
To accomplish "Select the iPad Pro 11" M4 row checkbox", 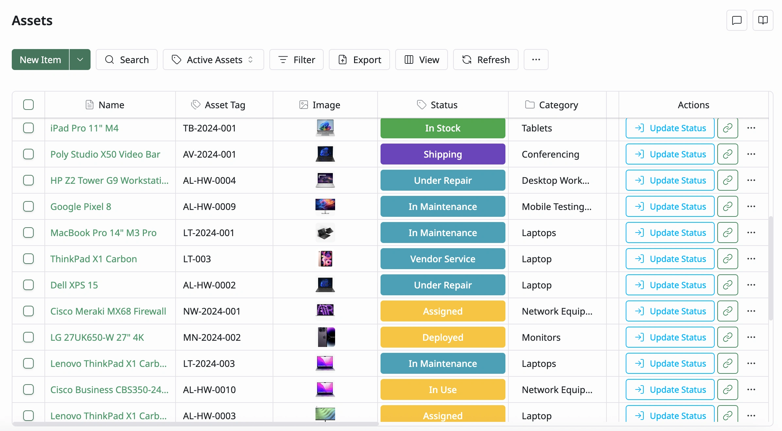I will point(28,128).
